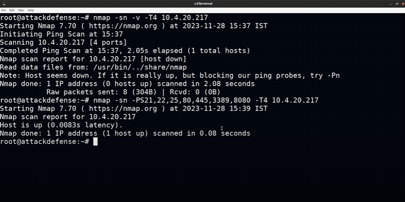Viewport: 405px width, 202px height.
Task: Open the Tabs menu
Action: (21, 10)
